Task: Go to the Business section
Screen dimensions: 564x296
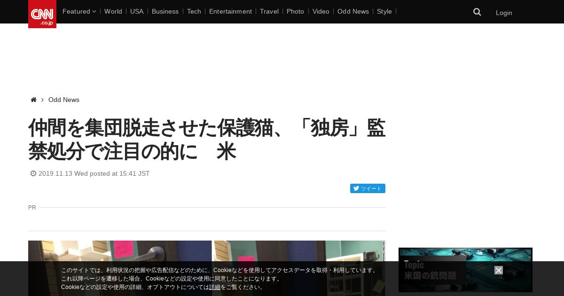Action: click(165, 11)
